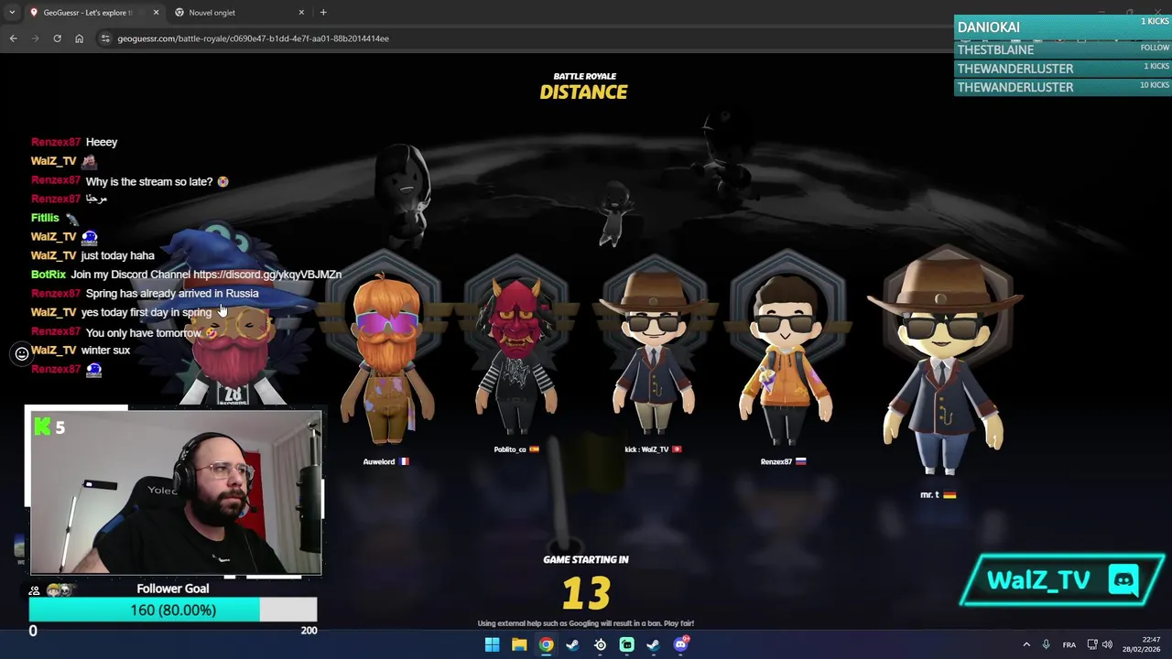Reload the GeoGuessr page
Viewport: 1172px width, 659px height.
point(57,38)
